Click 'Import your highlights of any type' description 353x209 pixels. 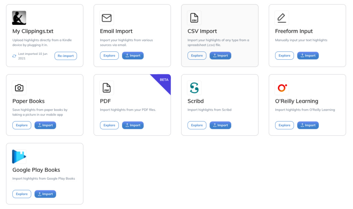(x=218, y=42)
